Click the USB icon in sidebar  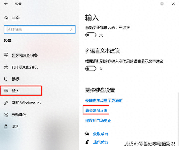tap(6, 127)
